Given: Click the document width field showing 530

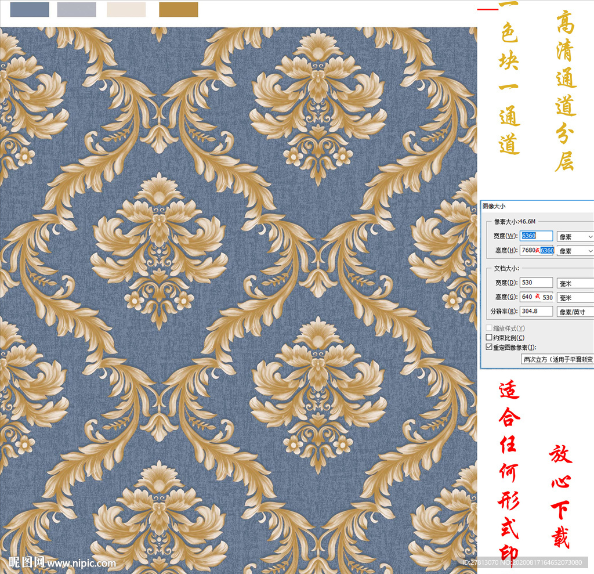Looking at the screenshot, I should pyautogui.click(x=536, y=283).
